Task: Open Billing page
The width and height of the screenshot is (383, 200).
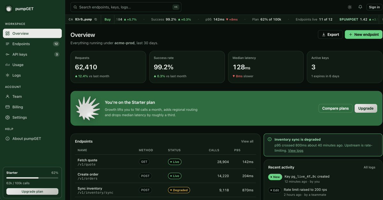Action: (x=32, y=107)
